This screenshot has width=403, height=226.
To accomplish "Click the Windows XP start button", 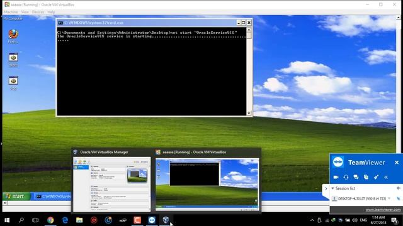I will point(16,196).
